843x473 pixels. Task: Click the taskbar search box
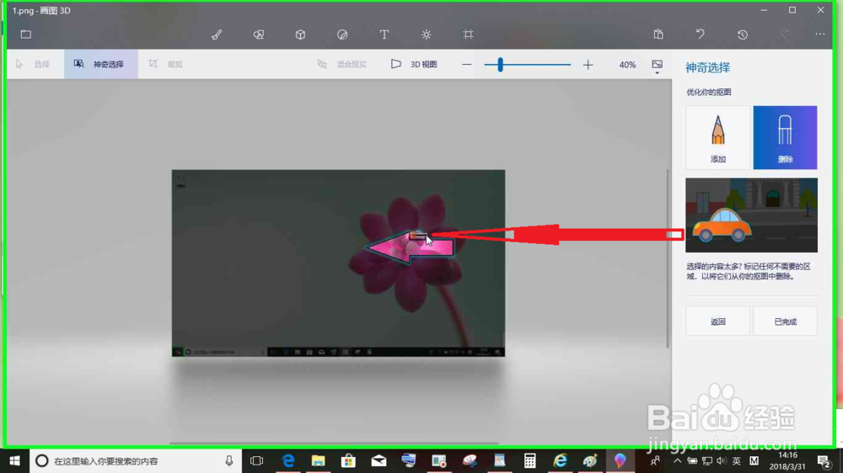pyautogui.click(x=134, y=460)
